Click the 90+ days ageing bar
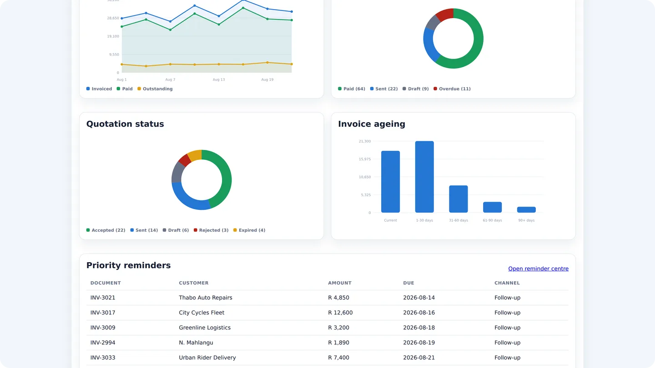 526,209
